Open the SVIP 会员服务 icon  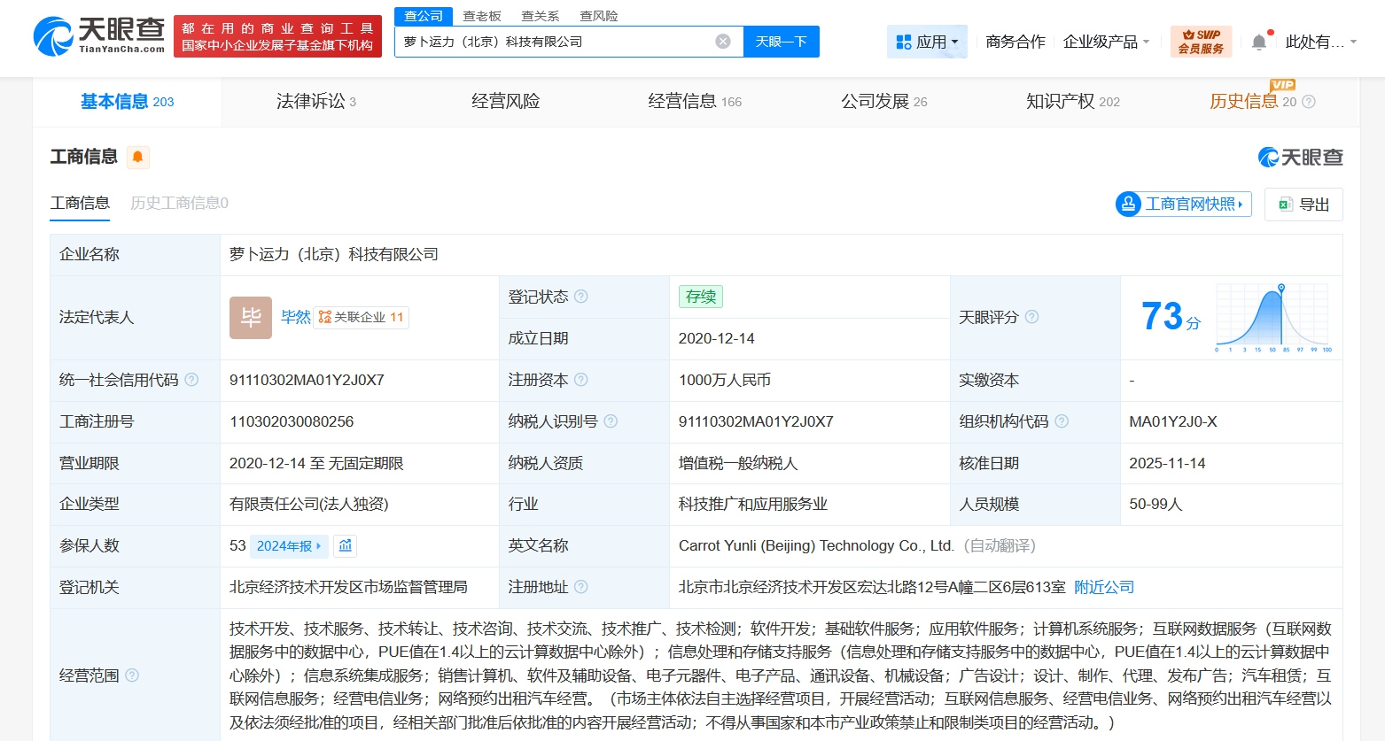click(x=1202, y=41)
